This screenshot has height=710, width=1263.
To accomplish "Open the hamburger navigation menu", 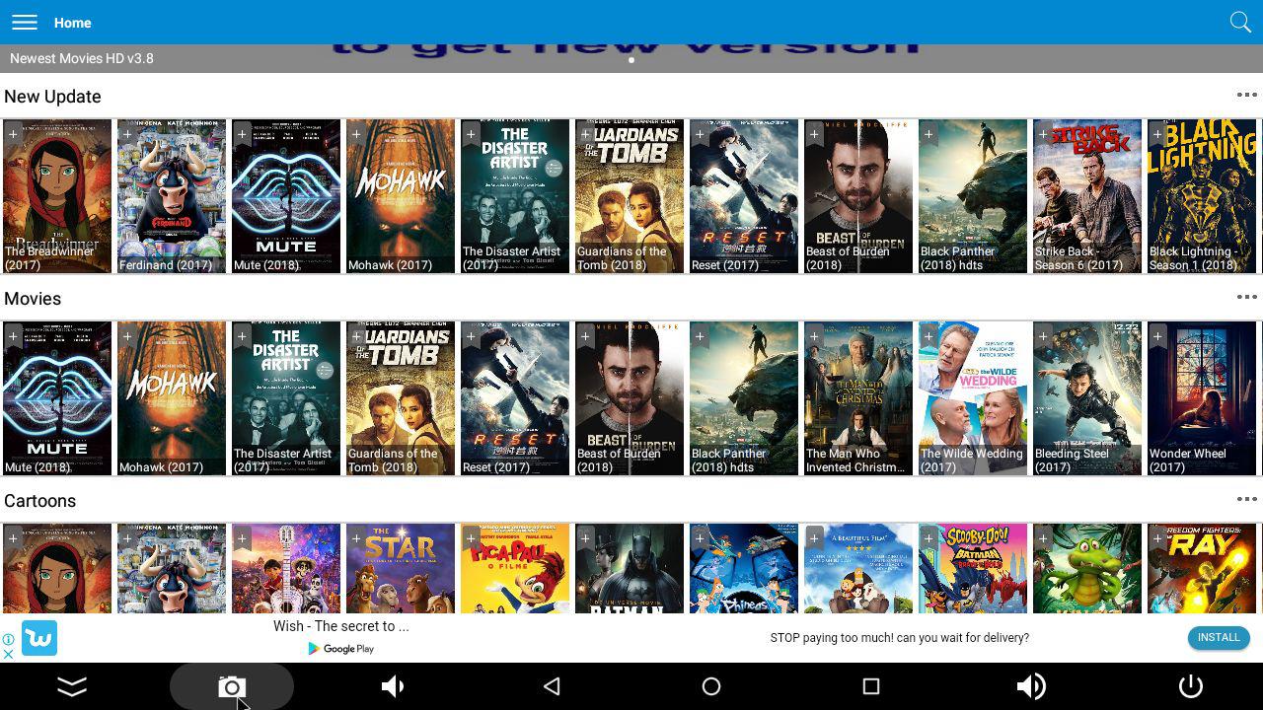I will [25, 22].
